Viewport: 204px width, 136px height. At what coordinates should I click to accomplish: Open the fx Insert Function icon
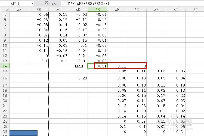click(54, 3)
